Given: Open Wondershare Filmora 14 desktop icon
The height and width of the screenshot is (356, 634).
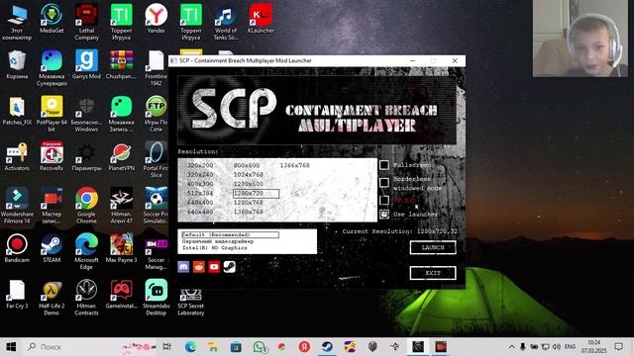Looking at the screenshot, I should [17, 205].
